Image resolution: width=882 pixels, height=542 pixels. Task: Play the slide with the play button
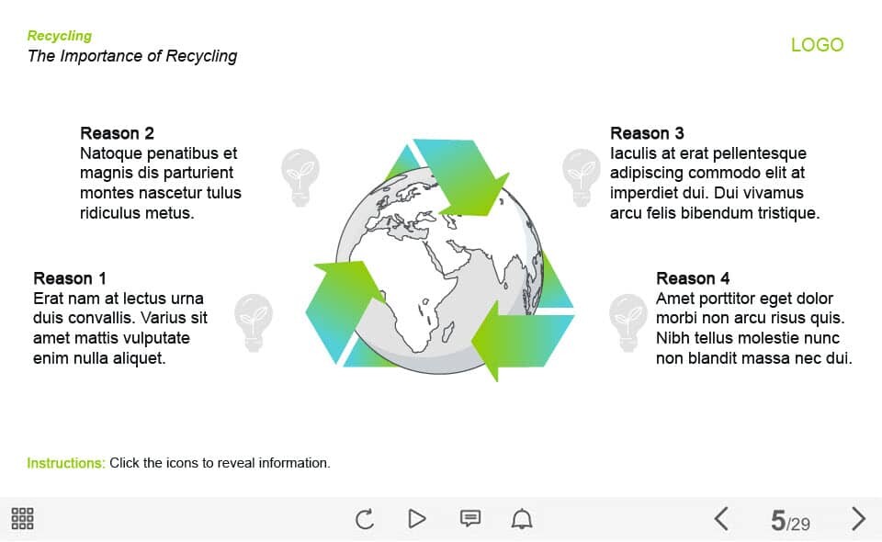pos(417,519)
